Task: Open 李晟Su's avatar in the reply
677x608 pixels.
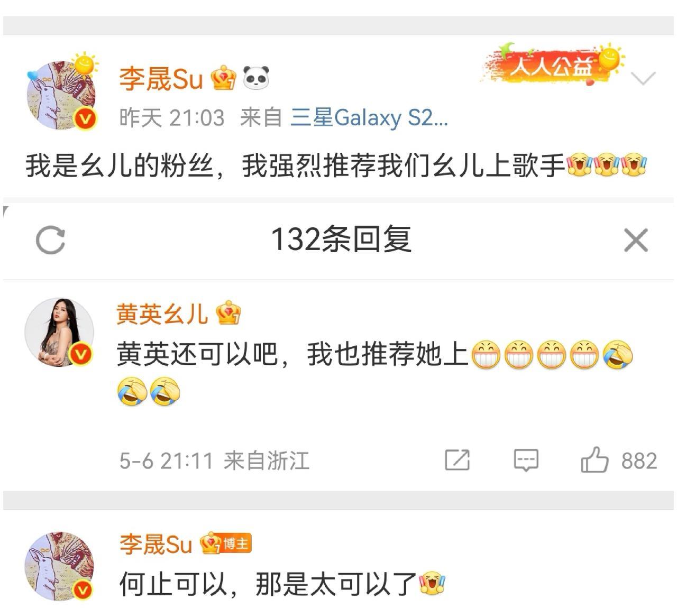Action: coord(60,566)
